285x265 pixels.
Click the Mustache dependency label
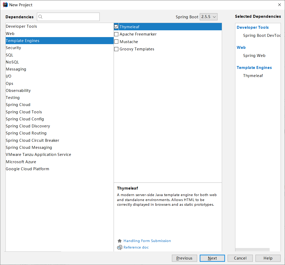pos(129,42)
